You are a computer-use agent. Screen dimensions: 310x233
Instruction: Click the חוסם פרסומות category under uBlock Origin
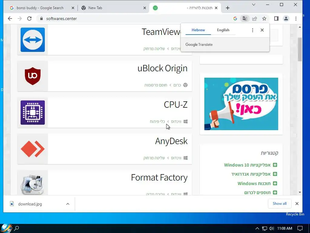(156, 85)
